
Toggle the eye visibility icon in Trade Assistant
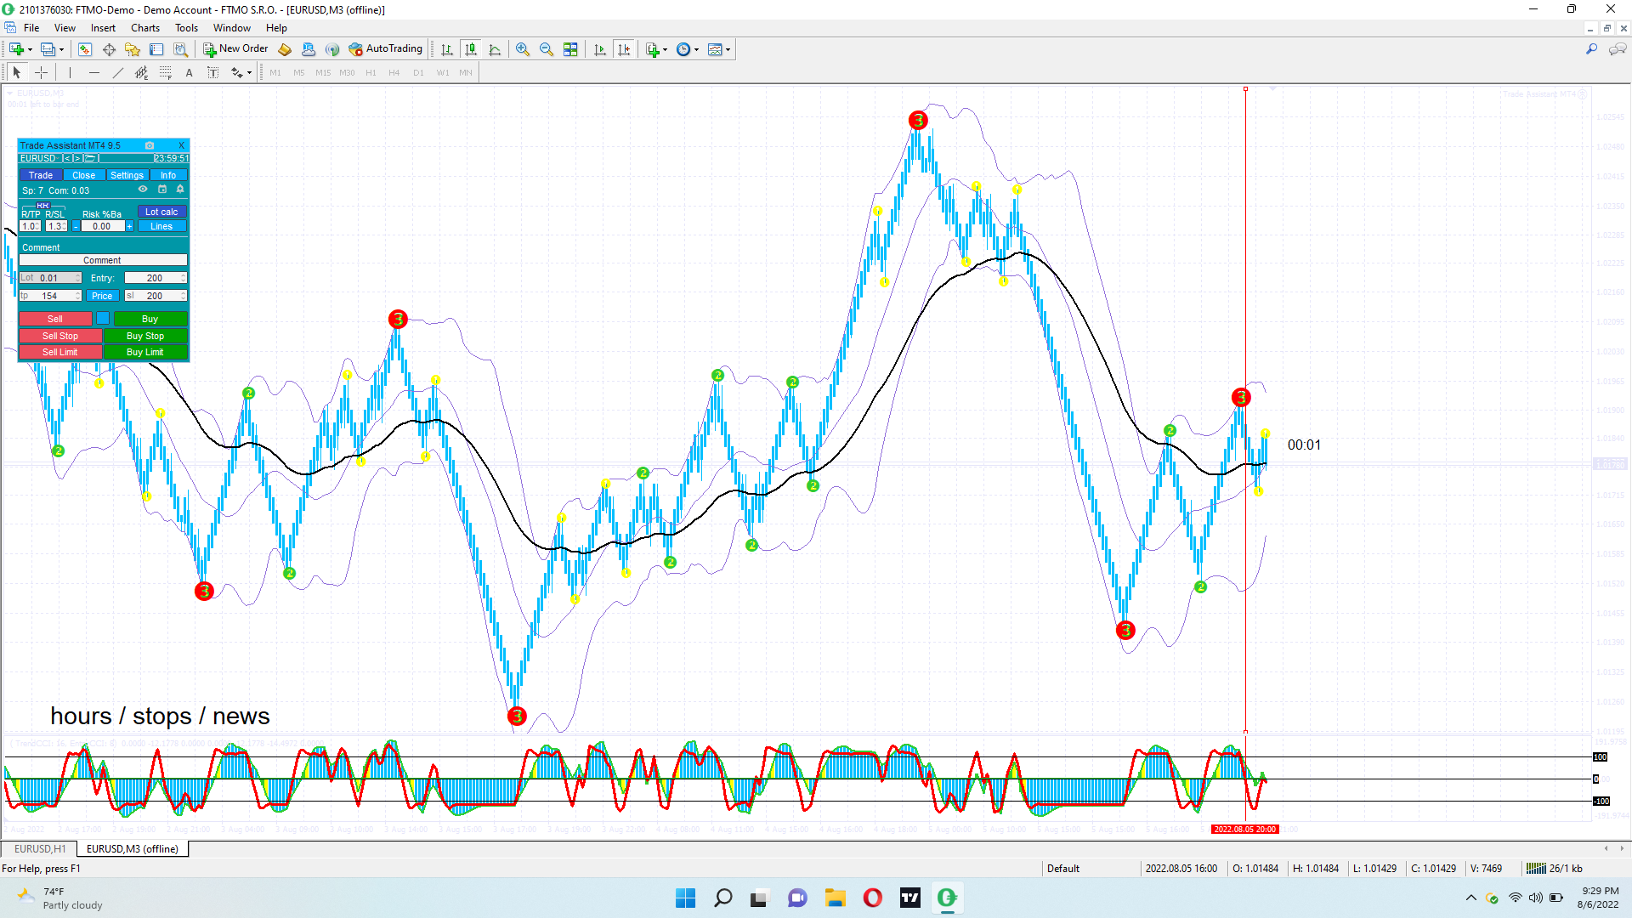pos(143,190)
